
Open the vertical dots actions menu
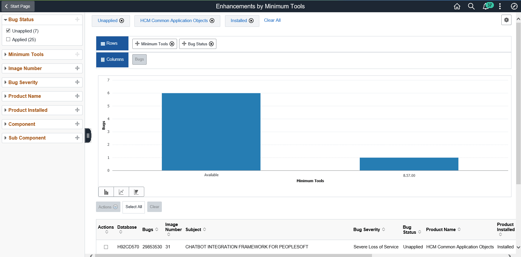[x=500, y=6]
